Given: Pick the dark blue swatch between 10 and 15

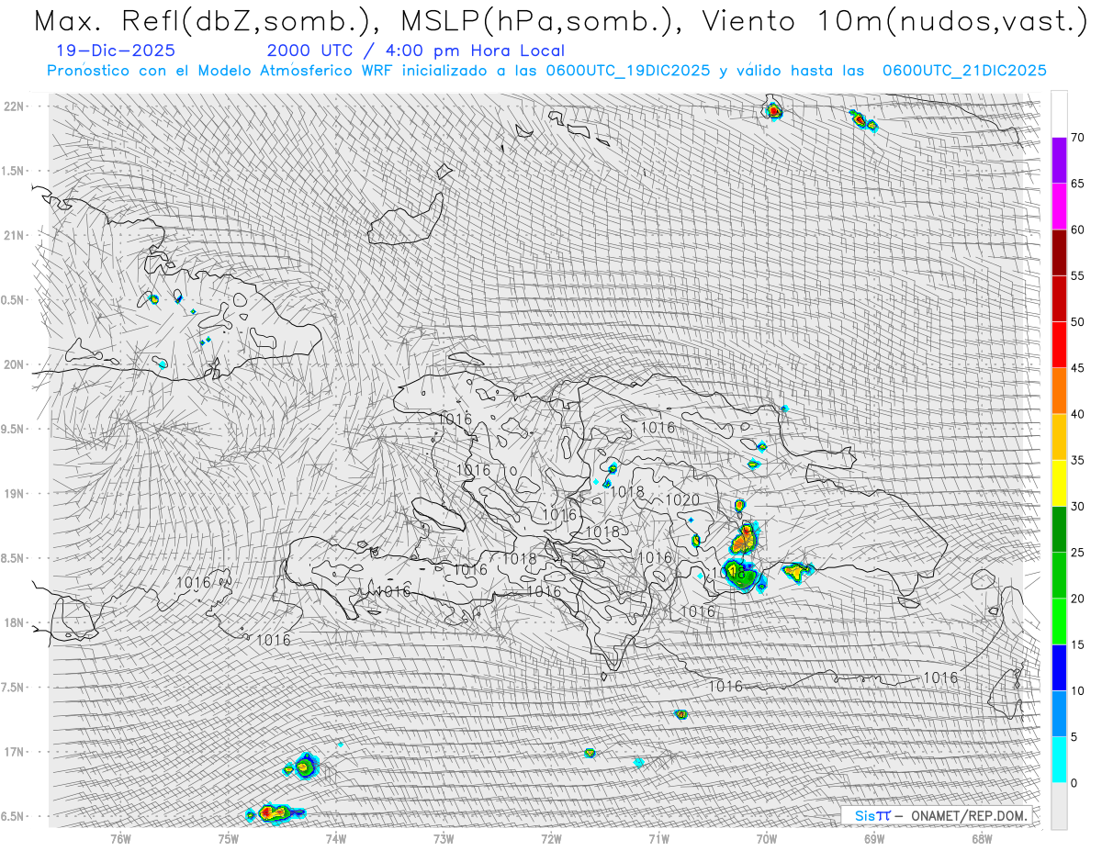Looking at the screenshot, I should tap(1059, 667).
